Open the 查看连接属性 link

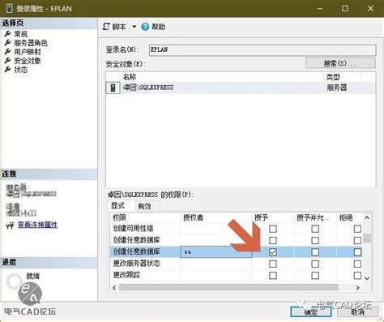(x=37, y=225)
